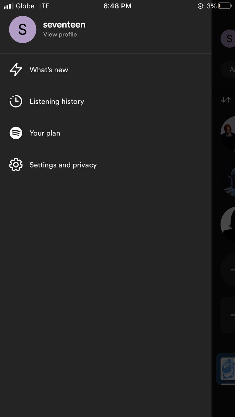The width and height of the screenshot is (235, 417).
Task: Tap the dimmed sort arrows icon
Action: (x=226, y=100)
